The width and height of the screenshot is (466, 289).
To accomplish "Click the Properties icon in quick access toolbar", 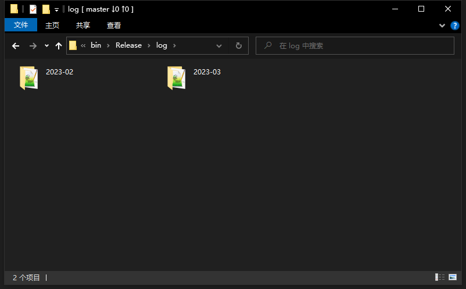I will pyautogui.click(x=33, y=9).
